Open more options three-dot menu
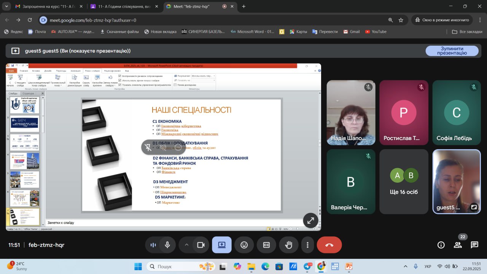Viewport: 487px width, 274px height. [307, 245]
